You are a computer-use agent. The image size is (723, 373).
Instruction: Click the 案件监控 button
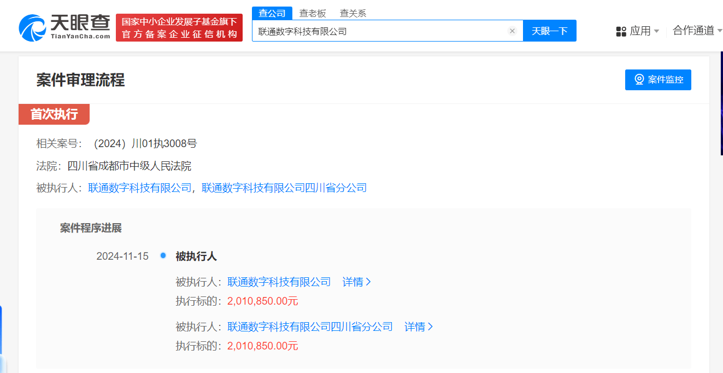point(658,80)
